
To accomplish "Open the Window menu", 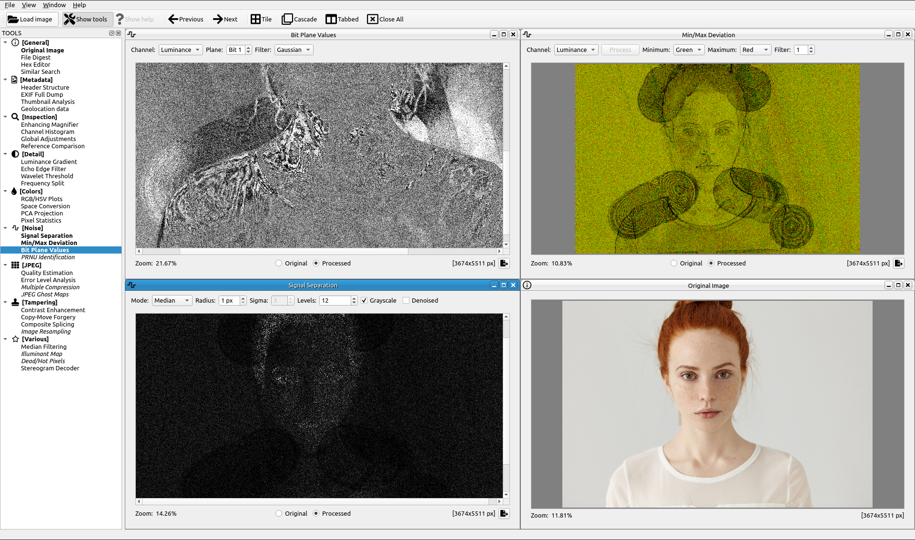I will tap(54, 5).
